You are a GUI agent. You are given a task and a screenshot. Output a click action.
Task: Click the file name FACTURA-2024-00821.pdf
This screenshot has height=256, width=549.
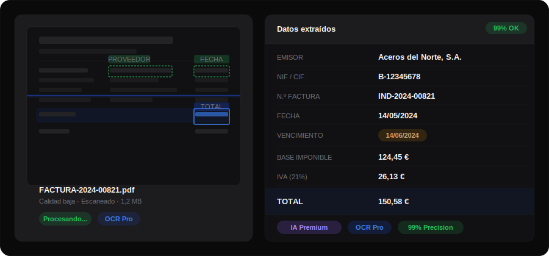87,190
